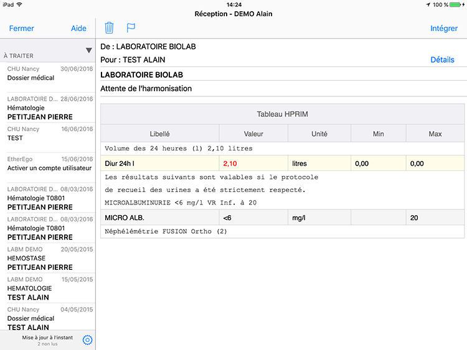Image resolution: width=467 pixels, height=350 pixels.
Task: Open the Aide help link
Action: [x=78, y=29]
